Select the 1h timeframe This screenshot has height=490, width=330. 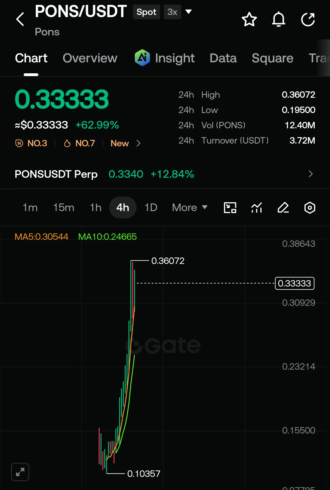[x=96, y=208]
